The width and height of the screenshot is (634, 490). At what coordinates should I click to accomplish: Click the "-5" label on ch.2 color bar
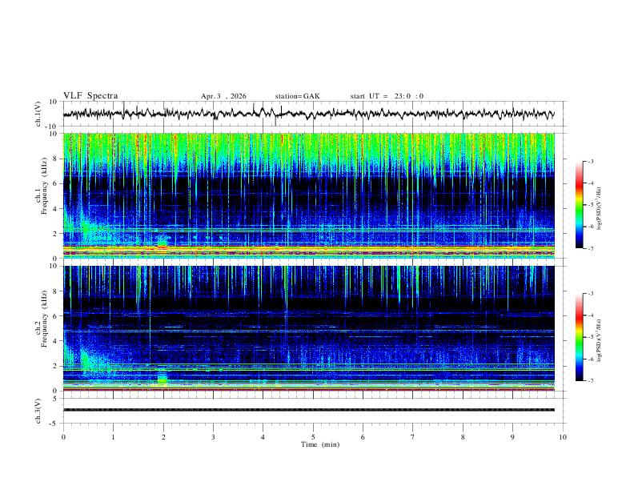[x=590, y=337]
